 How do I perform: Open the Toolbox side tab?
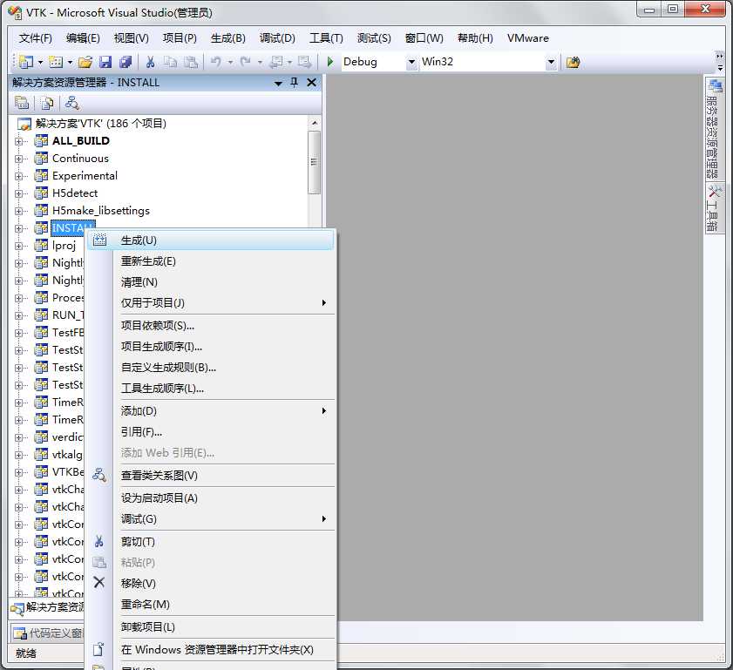[x=714, y=208]
